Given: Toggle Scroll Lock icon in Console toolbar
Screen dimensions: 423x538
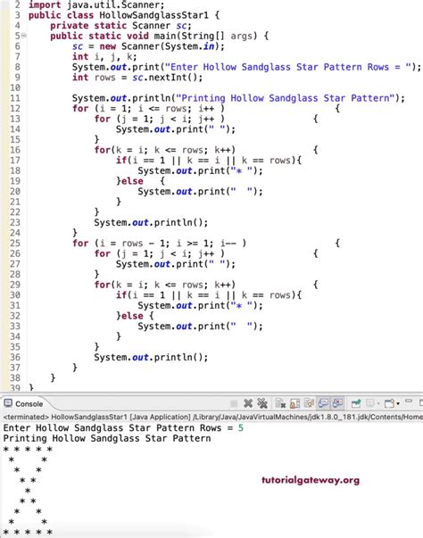Looking at the screenshot, I should [294, 403].
